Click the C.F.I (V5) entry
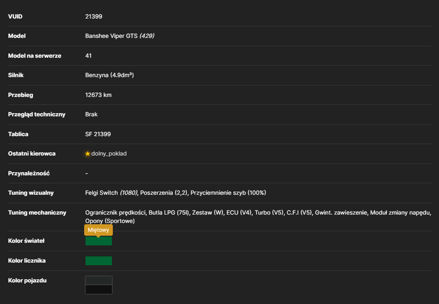439x304 pixels. [x=299, y=213]
